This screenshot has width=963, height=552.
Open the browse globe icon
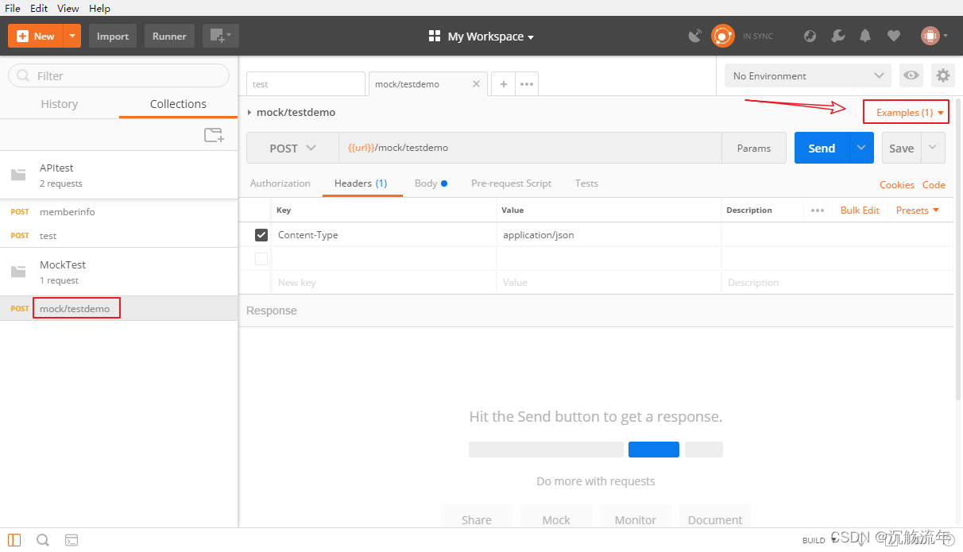[x=810, y=36]
